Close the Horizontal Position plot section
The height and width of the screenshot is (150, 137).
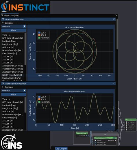114,19
